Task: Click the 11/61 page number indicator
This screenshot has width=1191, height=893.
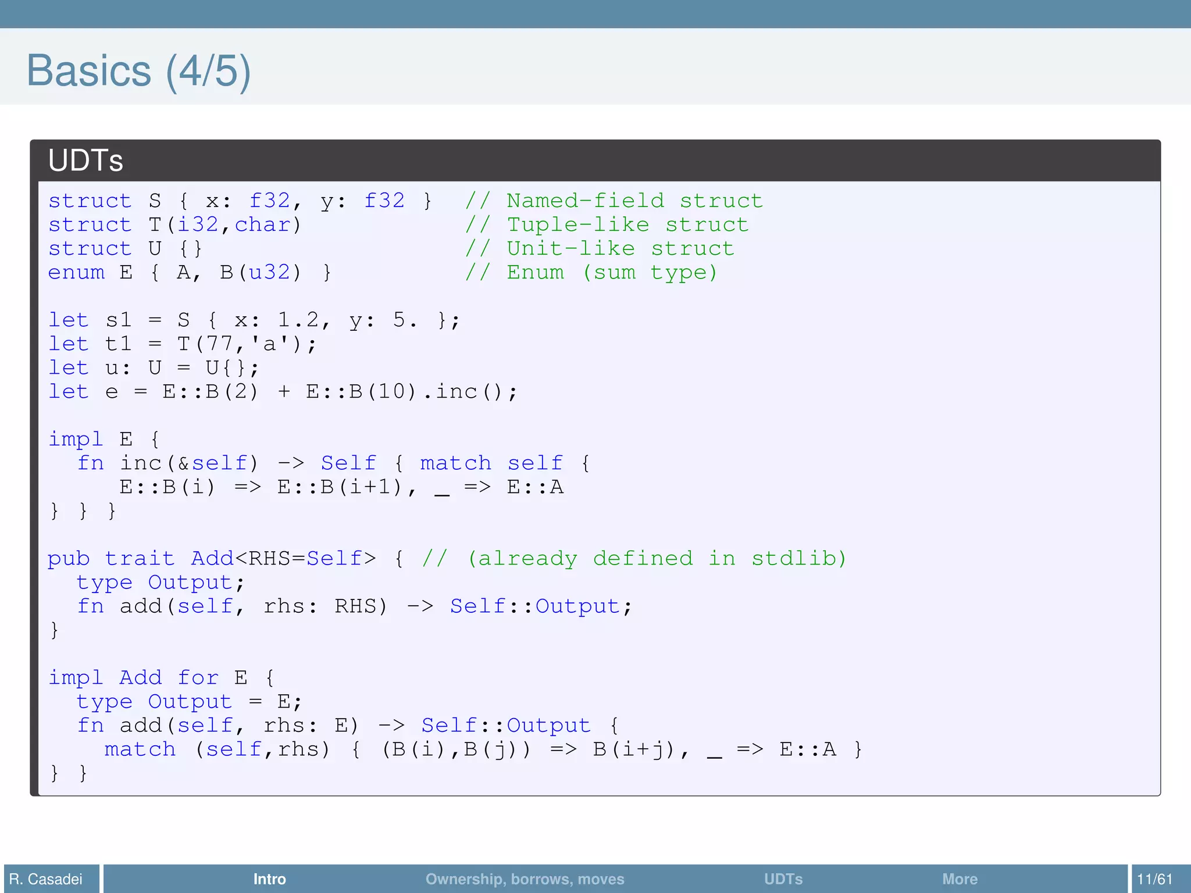Action: 1154,878
